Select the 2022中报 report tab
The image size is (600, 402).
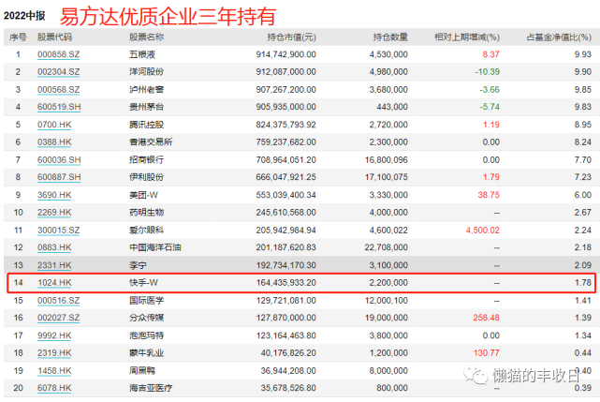[24, 16]
